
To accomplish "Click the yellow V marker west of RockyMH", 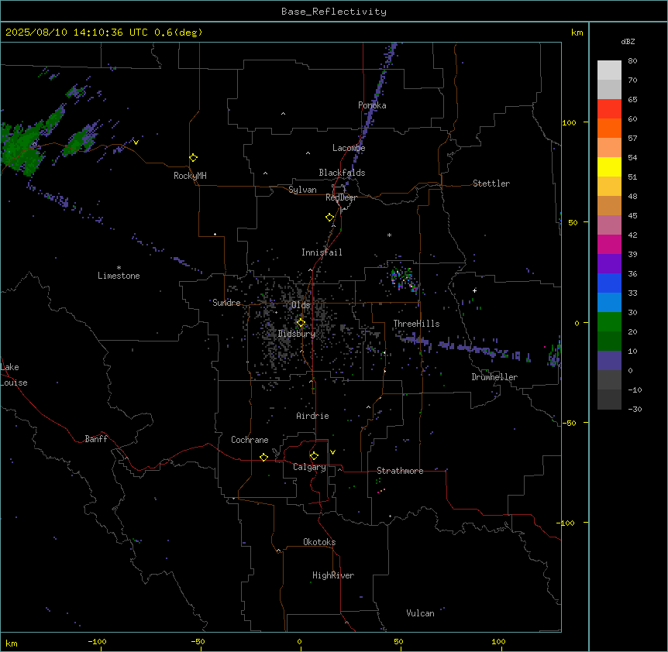I will click(x=136, y=142).
